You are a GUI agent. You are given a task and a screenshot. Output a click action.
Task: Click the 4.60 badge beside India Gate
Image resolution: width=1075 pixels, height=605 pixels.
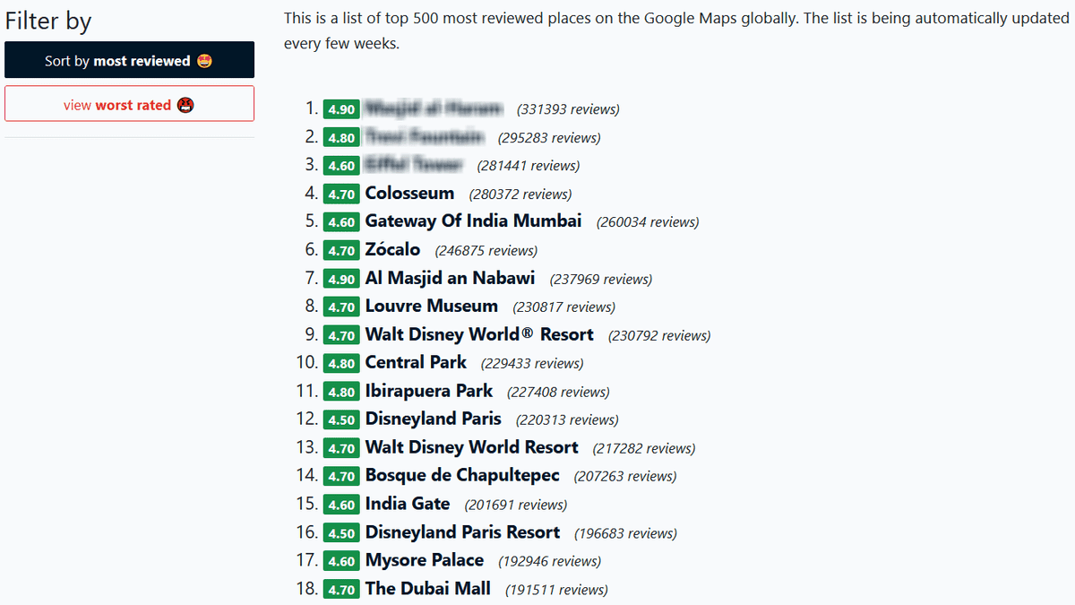(341, 504)
